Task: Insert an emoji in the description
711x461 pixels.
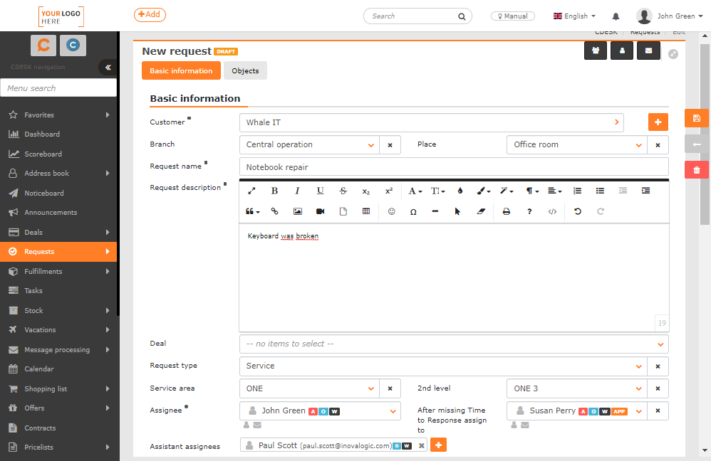Action: point(391,211)
